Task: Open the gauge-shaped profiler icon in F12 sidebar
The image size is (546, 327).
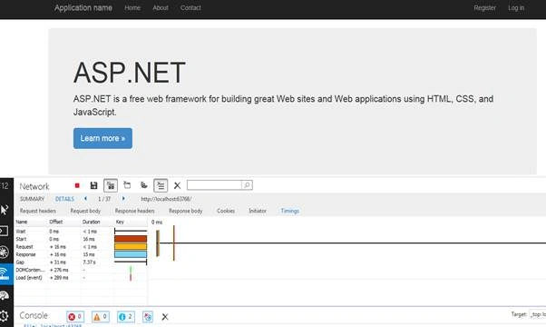Action: 5,295
